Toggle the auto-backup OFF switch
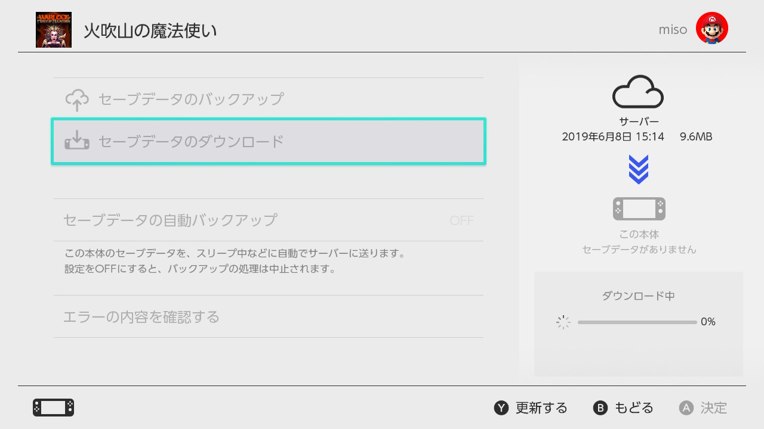 coord(461,221)
